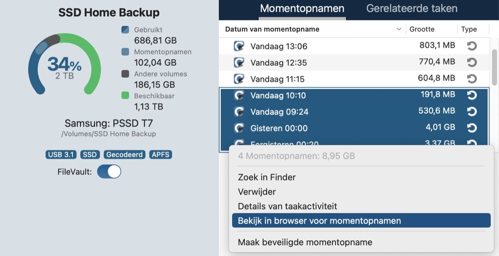The image size is (499, 256).
Task: Click the Gebruikt legend color swatch
Action: click(x=125, y=30)
